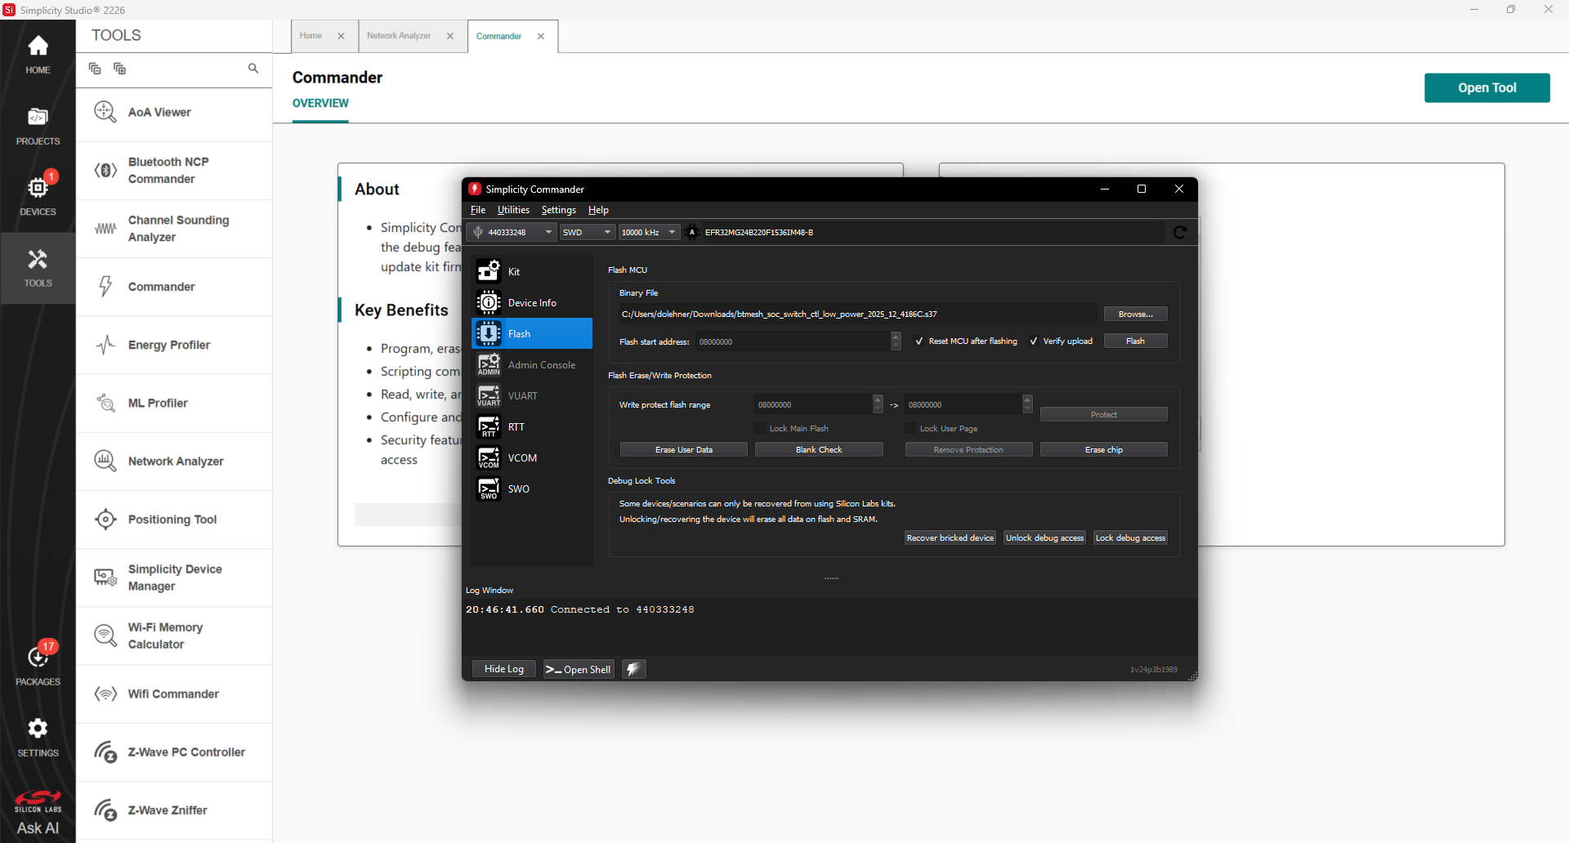Click the log window splitter handle
This screenshot has height=843, width=1569.
pyautogui.click(x=831, y=578)
